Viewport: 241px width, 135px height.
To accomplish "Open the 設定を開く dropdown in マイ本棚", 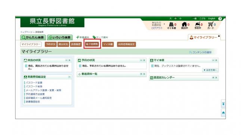I will point(210,70).
